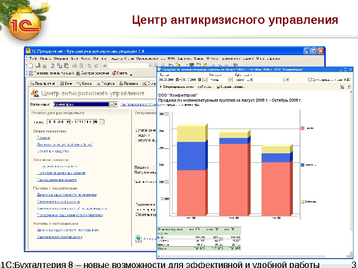The image size is (358, 268).
Task: Click the yellow legend color swatch
Action: (x=302, y=201)
